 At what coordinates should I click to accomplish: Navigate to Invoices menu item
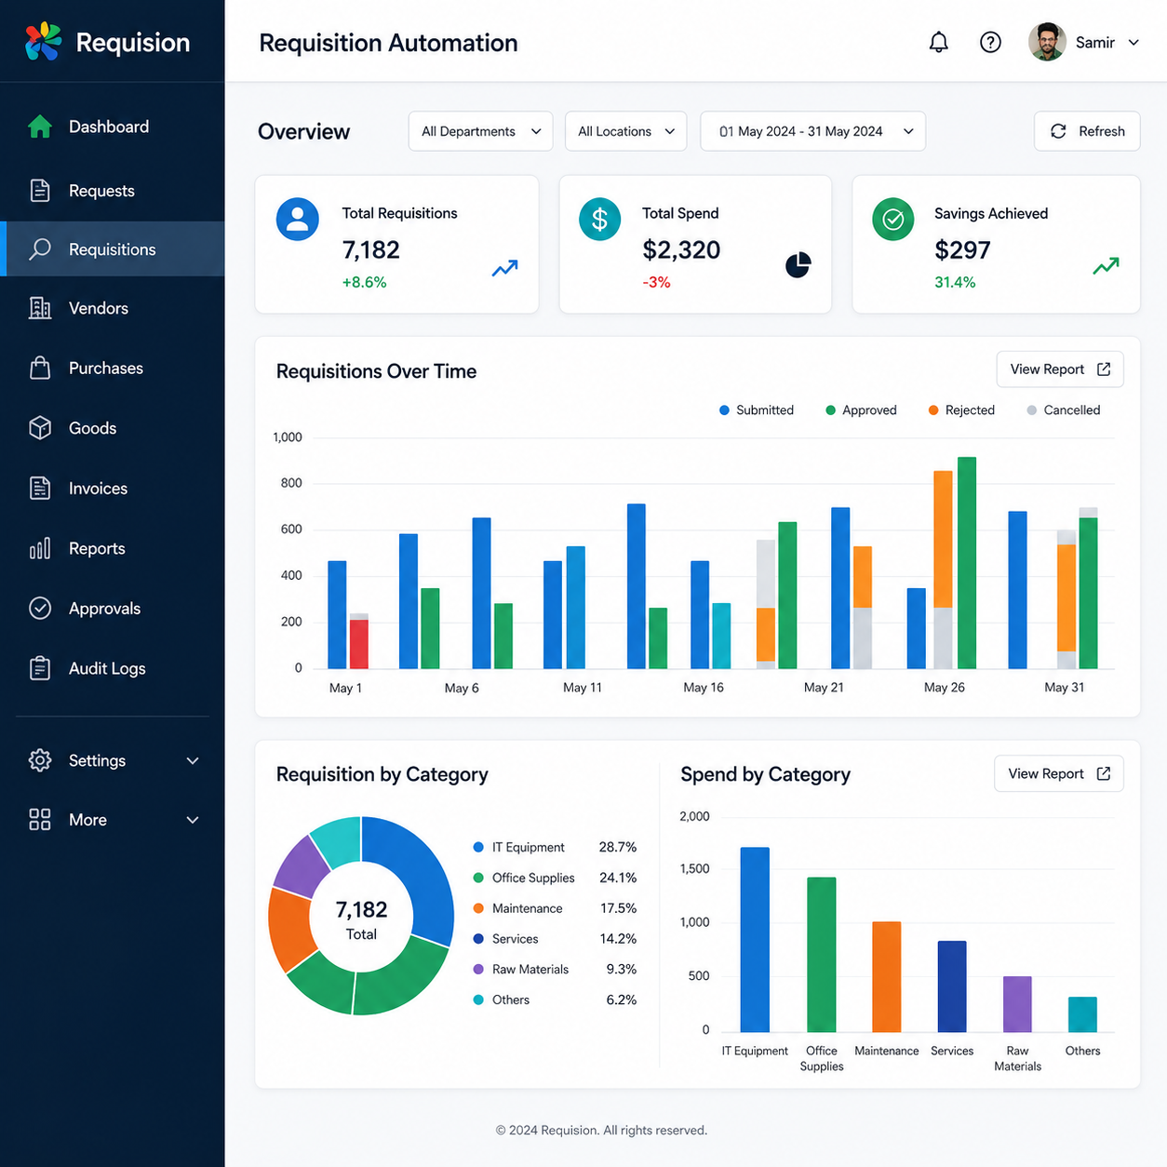click(112, 488)
